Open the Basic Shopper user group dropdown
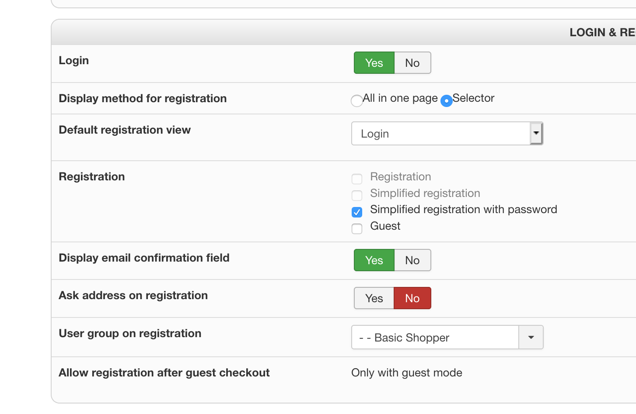Viewport: 636px width, 414px height. tap(435, 338)
